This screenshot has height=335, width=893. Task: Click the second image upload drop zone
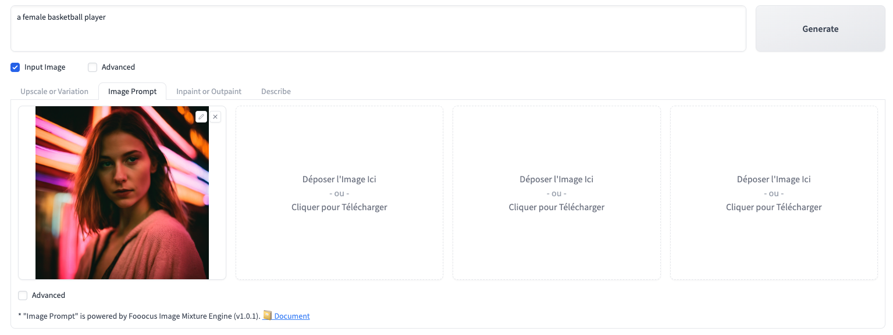(x=339, y=193)
